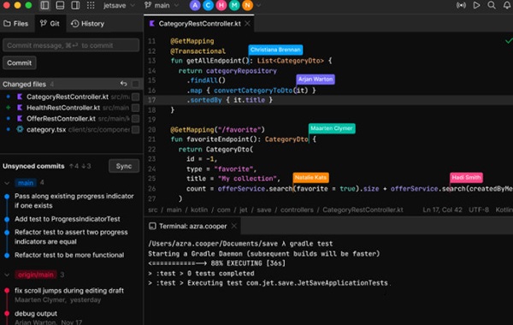
Task: Check the category.tsx file checkbox
Action: (135, 130)
